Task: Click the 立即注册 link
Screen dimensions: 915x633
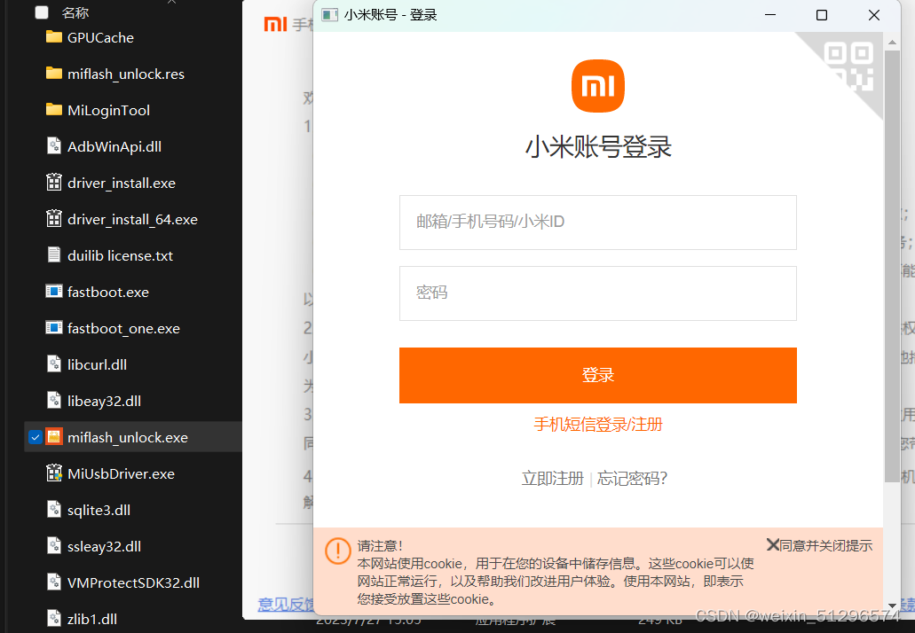Action: [553, 479]
